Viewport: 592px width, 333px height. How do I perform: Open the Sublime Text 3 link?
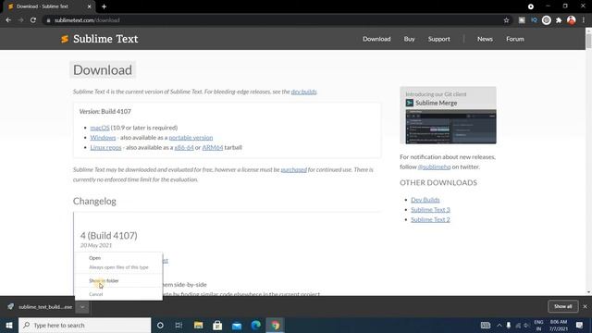[x=430, y=210]
